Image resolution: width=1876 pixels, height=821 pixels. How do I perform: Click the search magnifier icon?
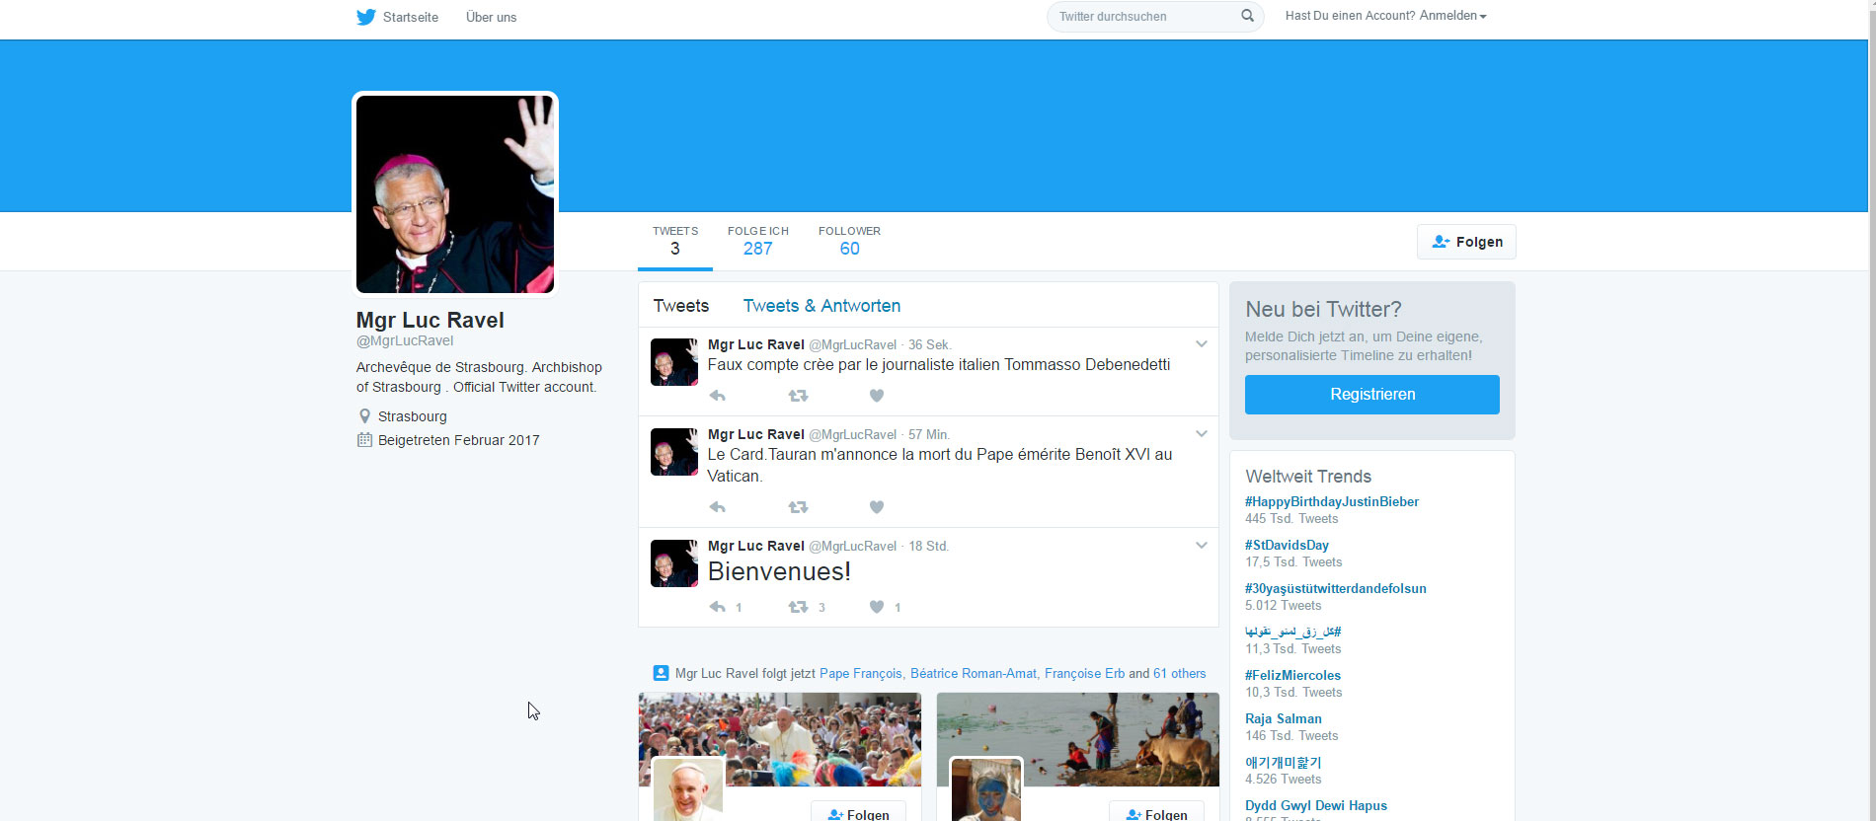point(1247,16)
